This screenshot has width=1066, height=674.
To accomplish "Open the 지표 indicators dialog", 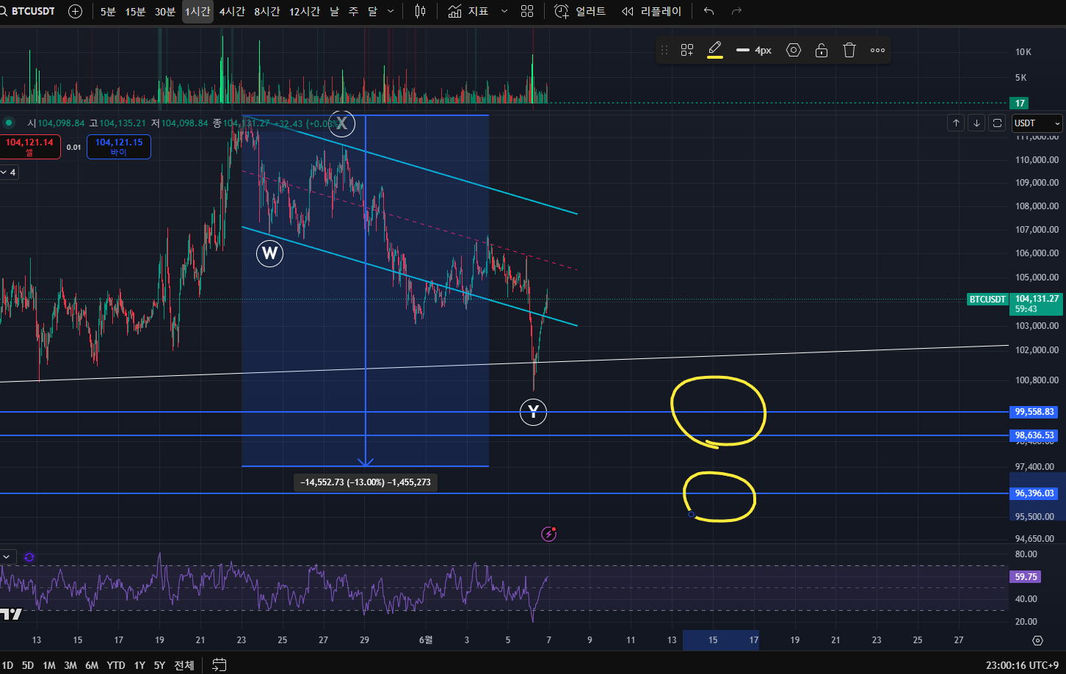I will click(468, 11).
